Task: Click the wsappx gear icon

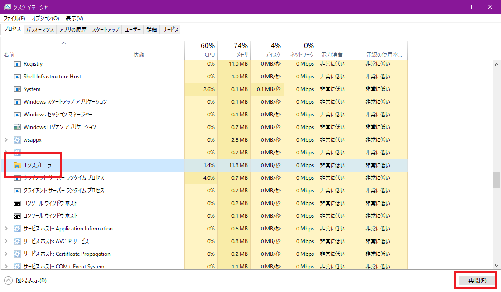Action: [x=17, y=140]
